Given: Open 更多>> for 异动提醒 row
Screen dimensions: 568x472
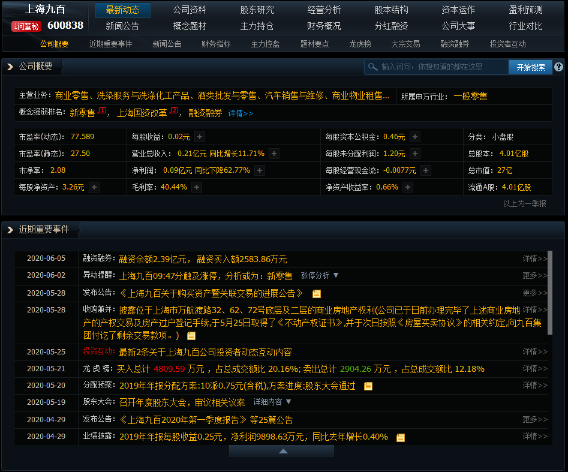Looking at the screenshot, I should coord(534,276).
